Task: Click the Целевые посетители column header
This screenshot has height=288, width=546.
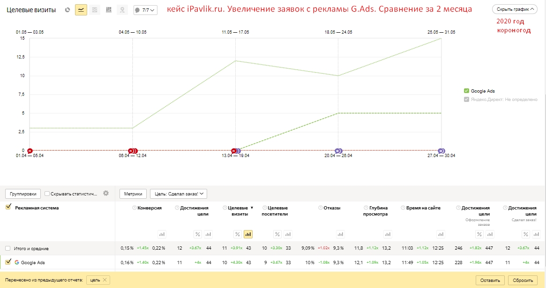Action: (275, 211)
